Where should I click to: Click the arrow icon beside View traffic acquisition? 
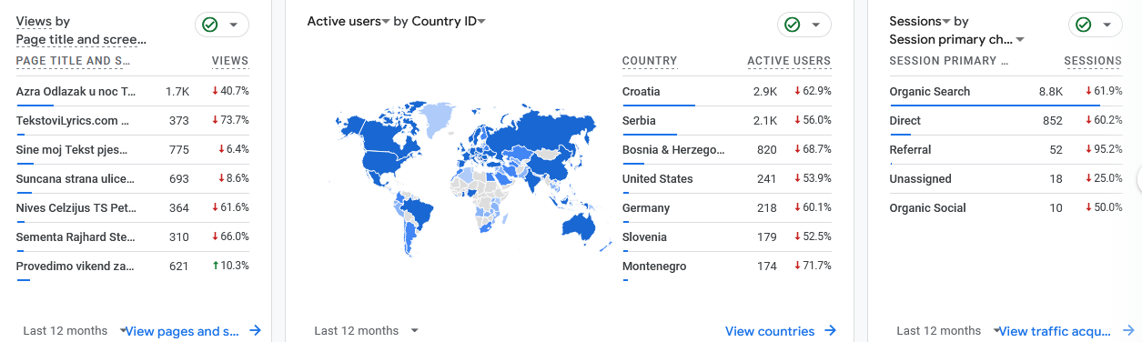point(1128,331)
